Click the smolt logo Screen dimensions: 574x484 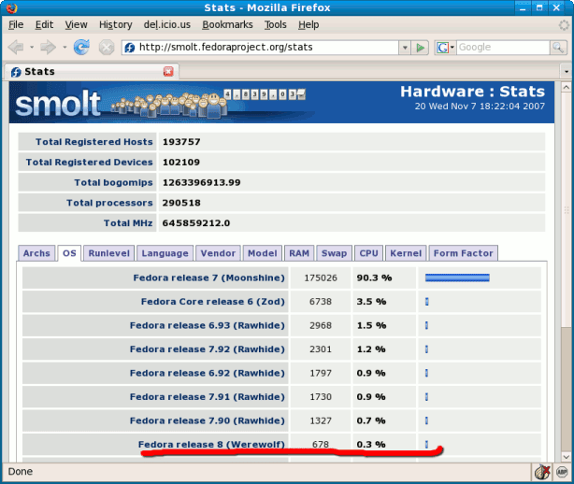tap(57, 104)
